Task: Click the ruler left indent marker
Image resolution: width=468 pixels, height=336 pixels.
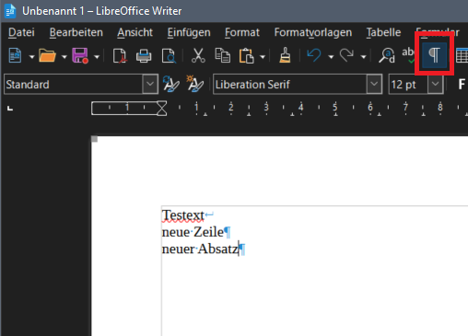Action: click(x=162, y=109)
